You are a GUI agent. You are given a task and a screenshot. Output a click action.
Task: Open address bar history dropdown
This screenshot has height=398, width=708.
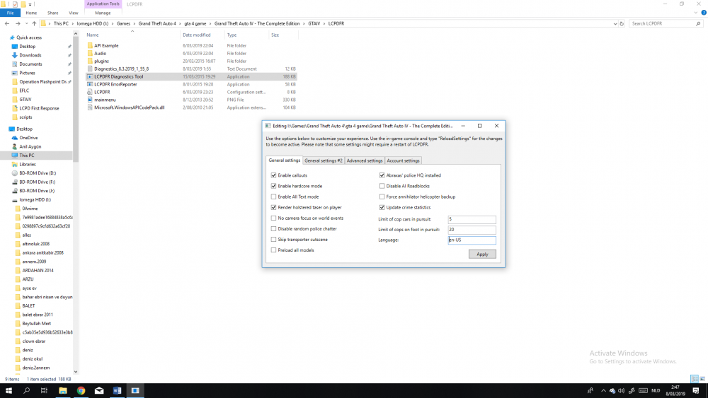point(615,23)
